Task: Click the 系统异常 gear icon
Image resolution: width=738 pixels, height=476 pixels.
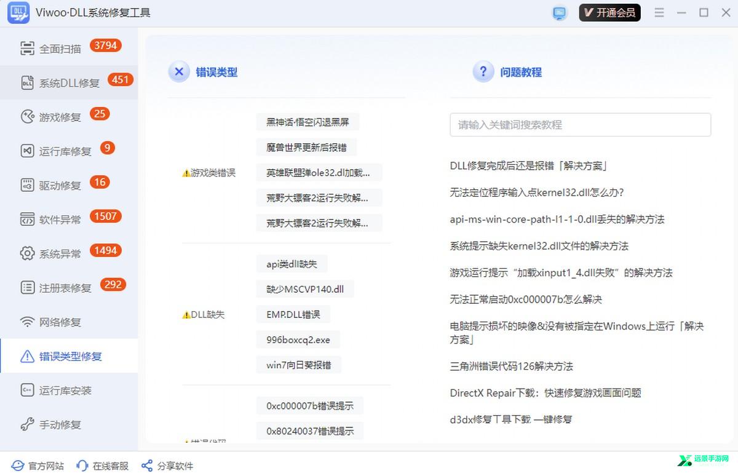Action: tap(27, 253)
